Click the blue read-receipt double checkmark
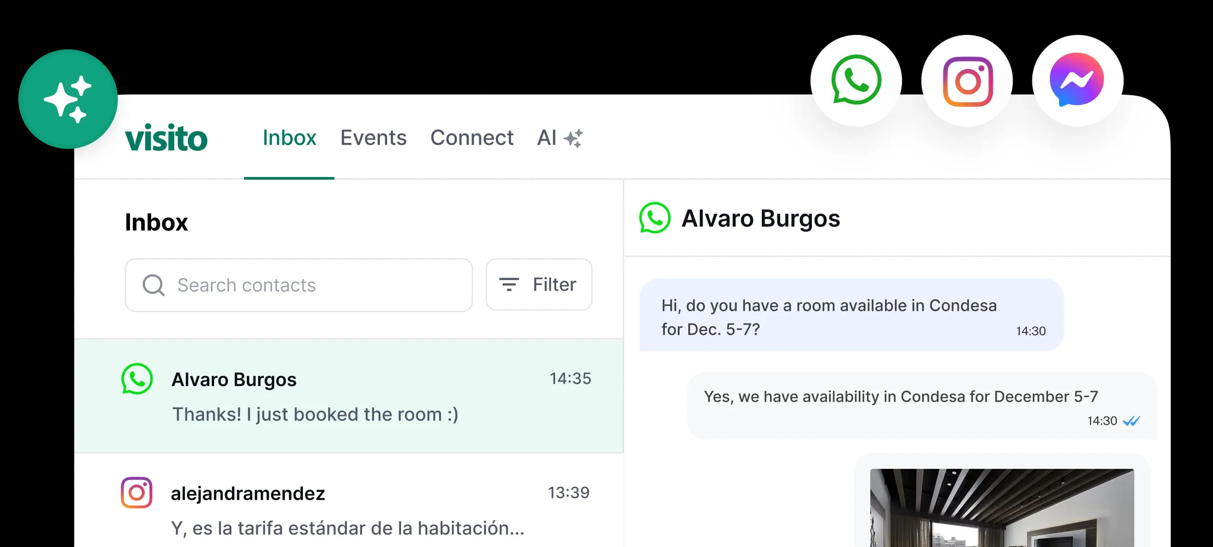1213x547 pixels. pyautogui.click(x=1131, y=421)
